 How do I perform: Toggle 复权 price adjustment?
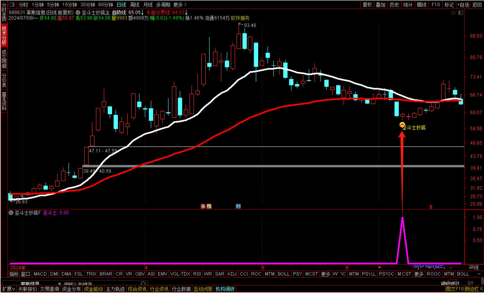pos(367,4)
